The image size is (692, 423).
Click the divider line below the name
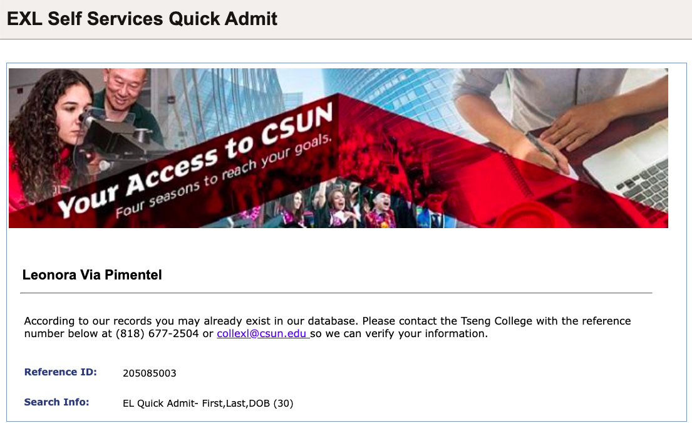[336, 293]
